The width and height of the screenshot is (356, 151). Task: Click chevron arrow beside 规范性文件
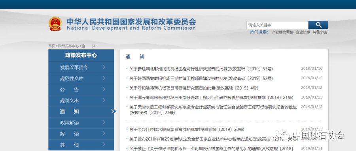104,78
